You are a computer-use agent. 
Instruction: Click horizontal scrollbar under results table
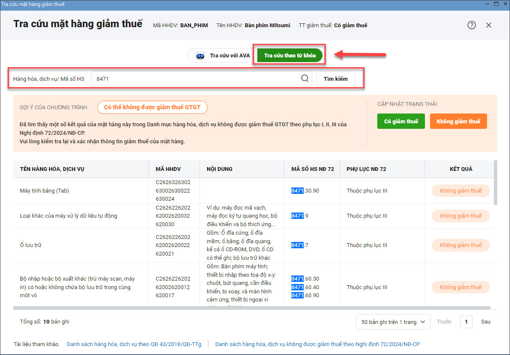(251, 307)
